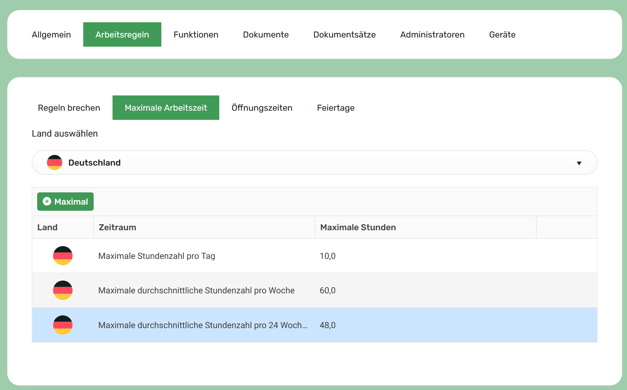Open the Regeln brechen section
Viewport: 627px width, 390px height.
click(x=69, y=108)
